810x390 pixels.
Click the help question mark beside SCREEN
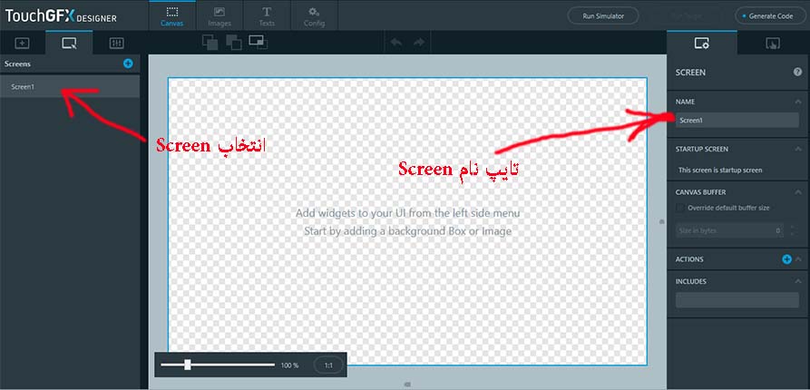[797, 72]
